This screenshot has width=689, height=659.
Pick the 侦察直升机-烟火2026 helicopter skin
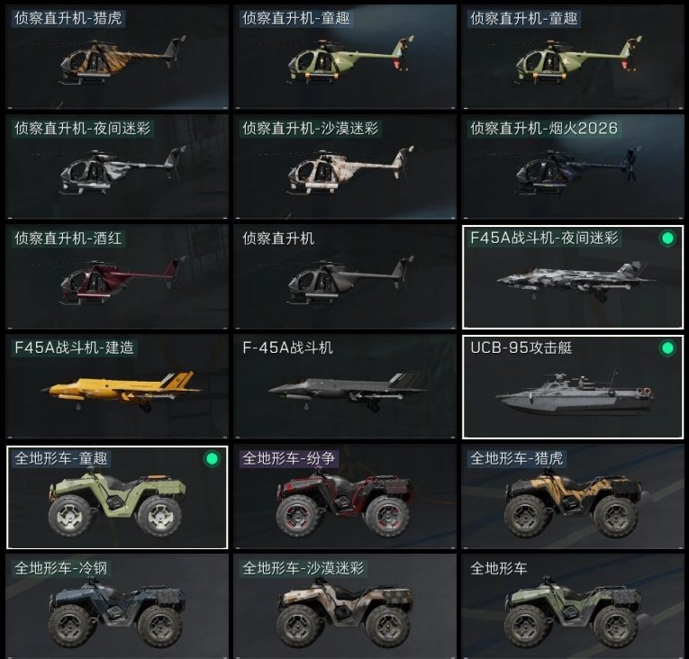pyautogui.click(x=573, y=167)
